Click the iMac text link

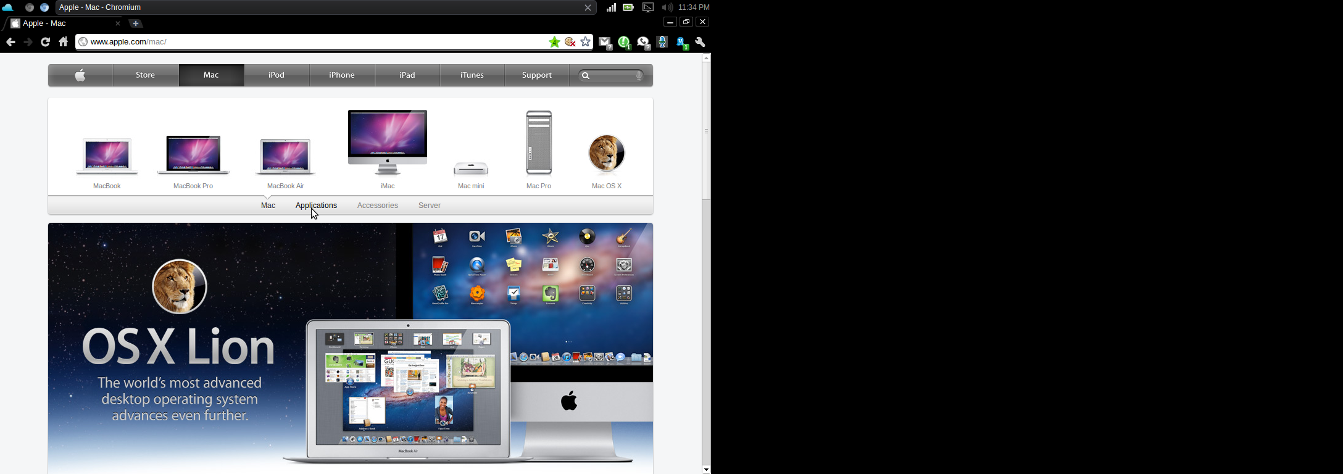click(x=388, y=186)
